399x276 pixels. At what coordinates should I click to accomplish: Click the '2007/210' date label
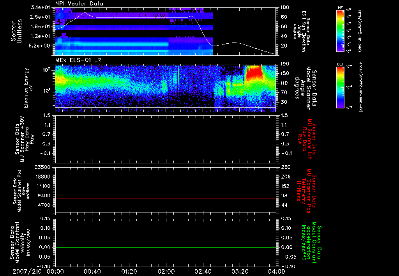27,271
